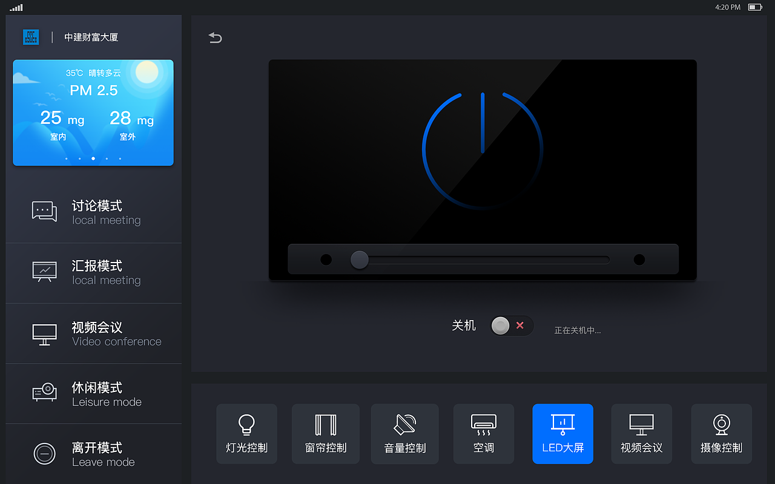Select fourth page dot on weather card
Viewport: 775px width, 484px height.
(x=107, y=159)
